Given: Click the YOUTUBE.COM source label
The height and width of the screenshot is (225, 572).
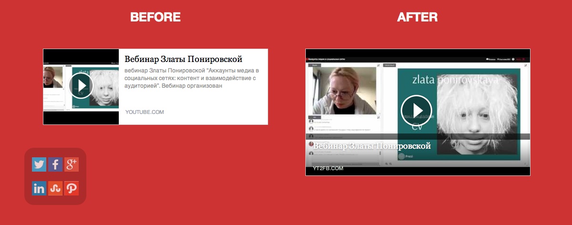Looking at the screenshot, I should [x=145, y=112].
